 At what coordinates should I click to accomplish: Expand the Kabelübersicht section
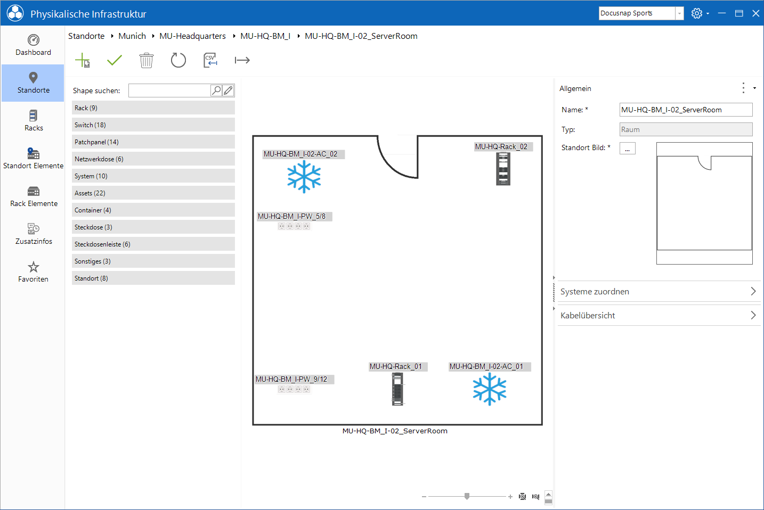(659, 315)
